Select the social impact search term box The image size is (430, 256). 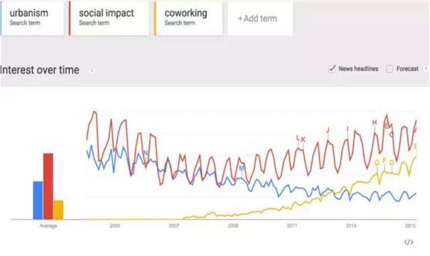(x=109, y=18)
